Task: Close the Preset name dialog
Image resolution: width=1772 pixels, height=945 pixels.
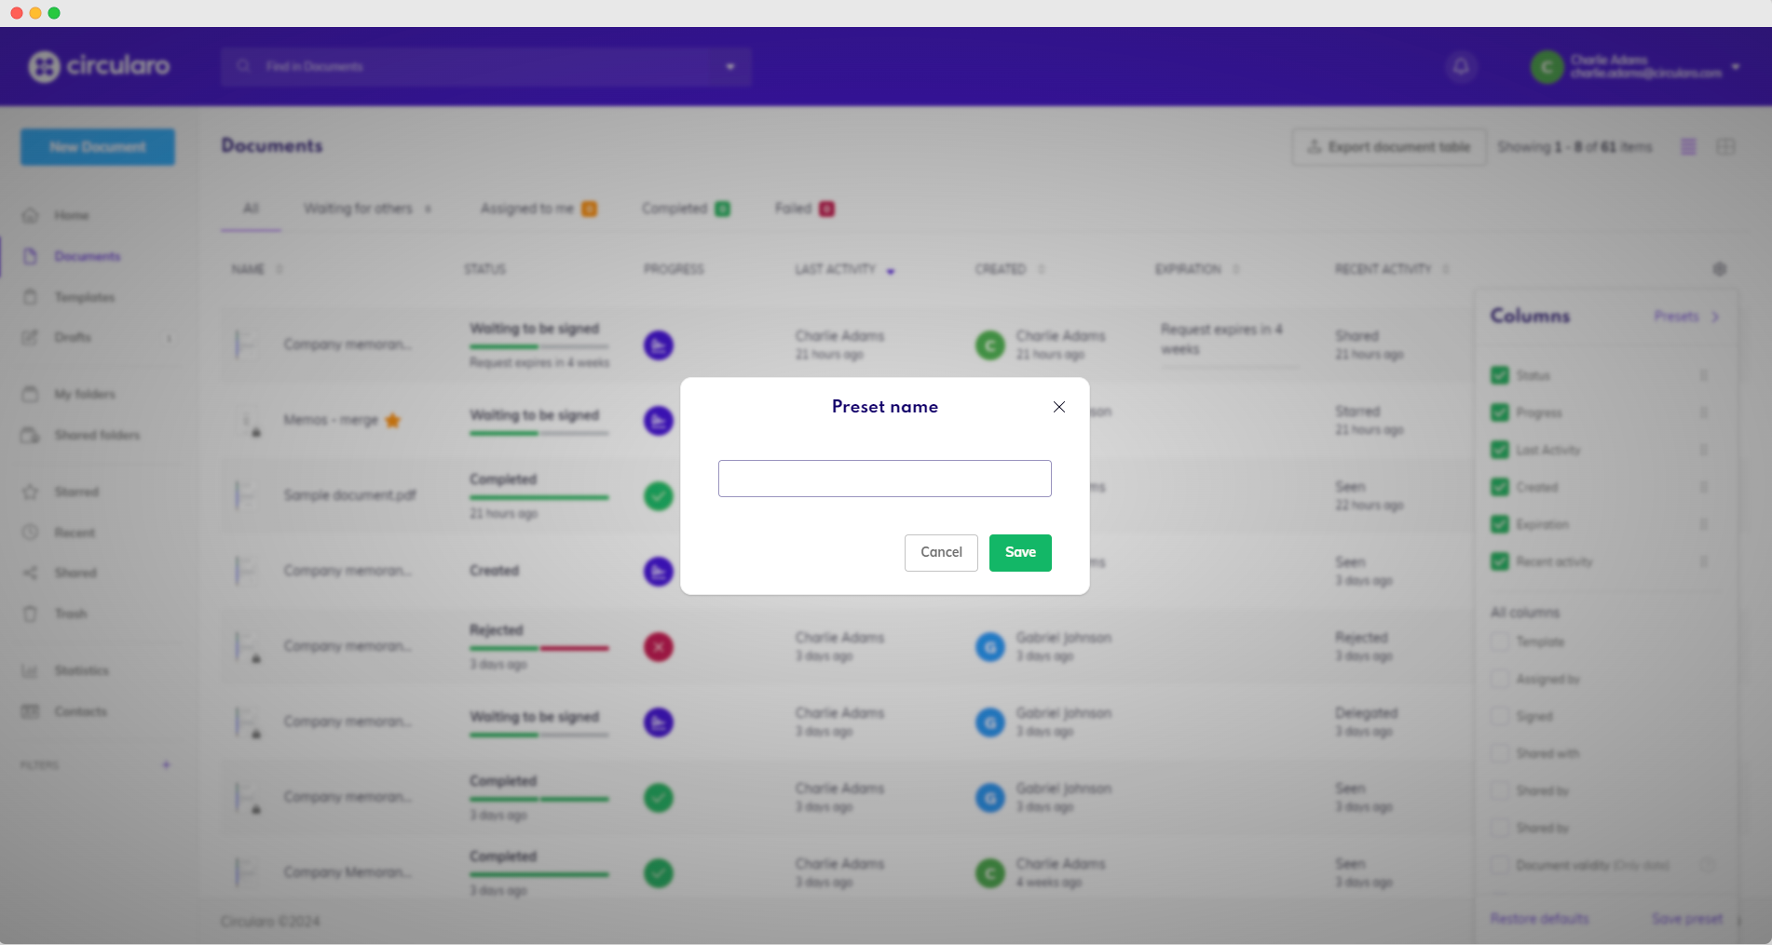Action: click(1058, 407)
